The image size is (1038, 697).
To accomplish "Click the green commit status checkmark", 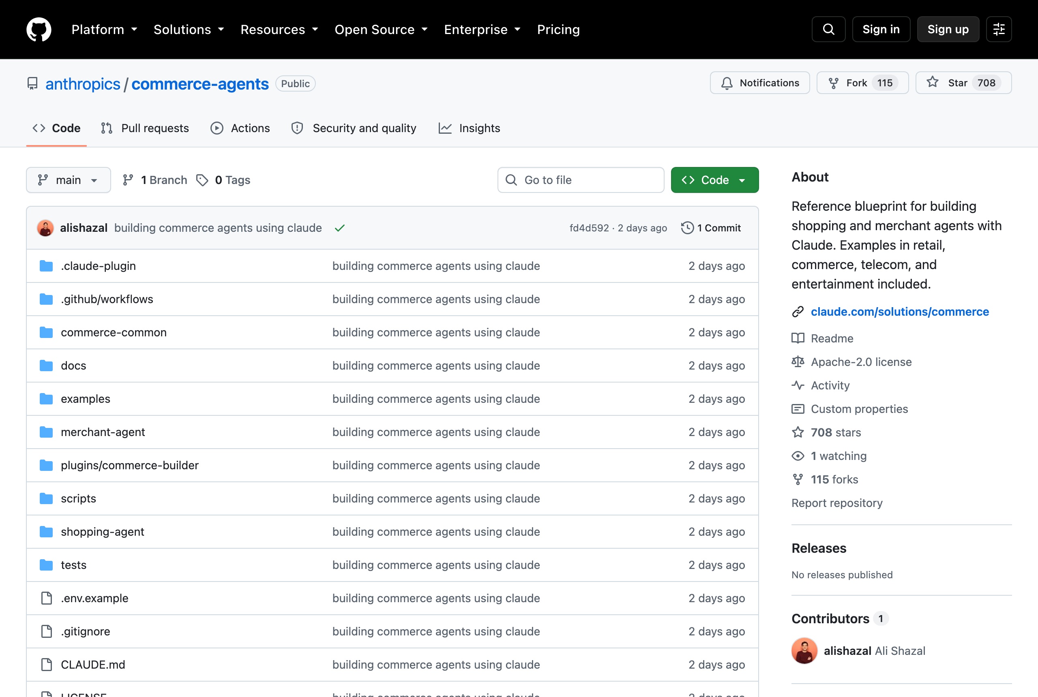I will [x=340, y=228].
